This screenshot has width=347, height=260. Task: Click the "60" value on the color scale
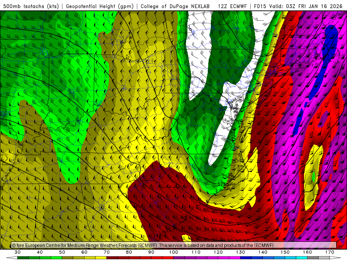pyautogui.click(x=84, y=252)
